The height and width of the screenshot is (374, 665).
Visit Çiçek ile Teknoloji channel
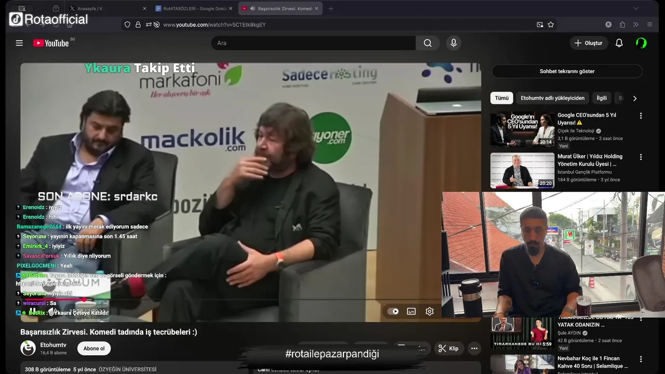[576, 131]
